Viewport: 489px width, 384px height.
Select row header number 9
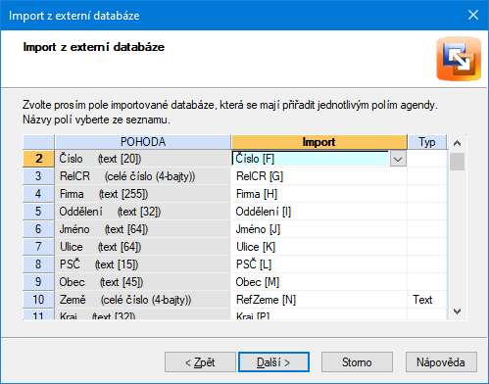click(x=38, y=282)
